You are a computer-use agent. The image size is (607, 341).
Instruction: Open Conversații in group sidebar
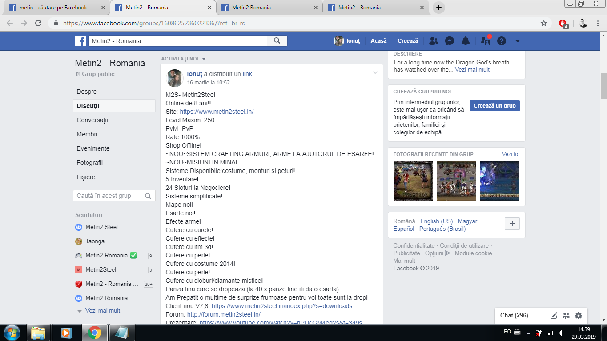(114, 120)
